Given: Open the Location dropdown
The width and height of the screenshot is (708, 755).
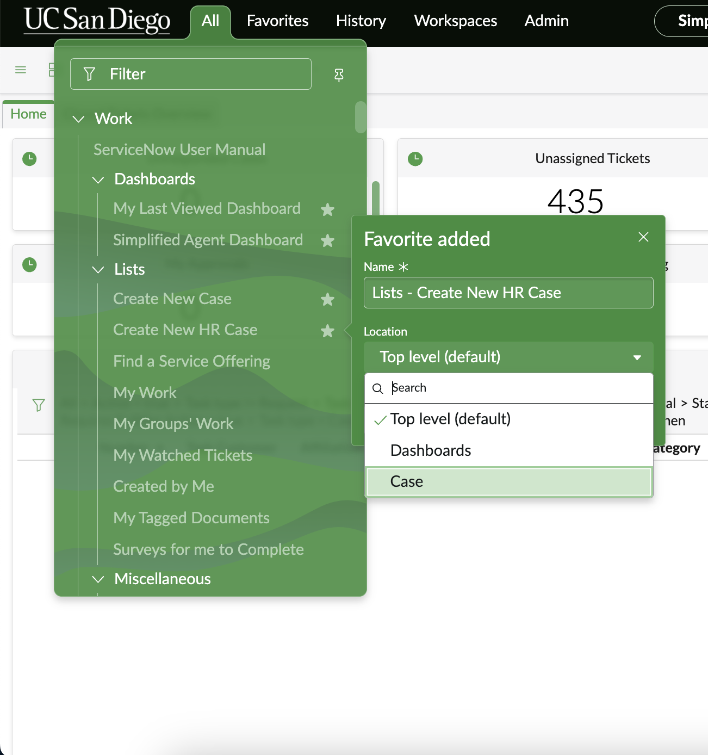Looking at the screenshot, I should (x=508, y=357).
